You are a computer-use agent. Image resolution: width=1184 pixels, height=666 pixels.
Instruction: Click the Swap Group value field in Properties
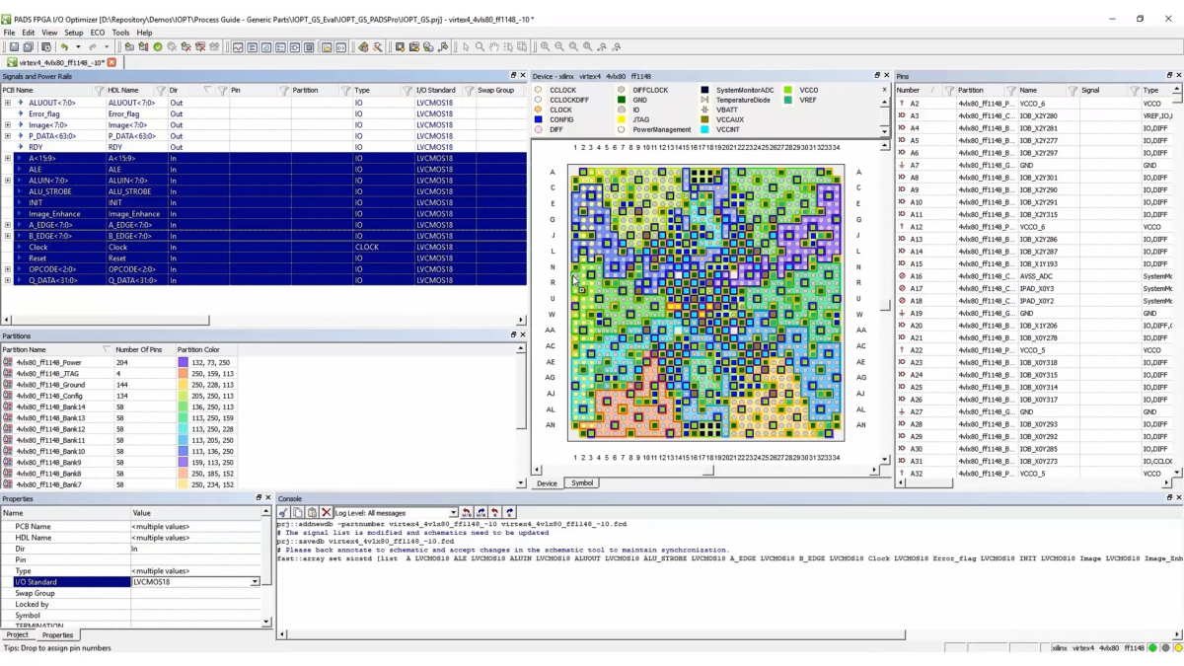tap(197, 593)
